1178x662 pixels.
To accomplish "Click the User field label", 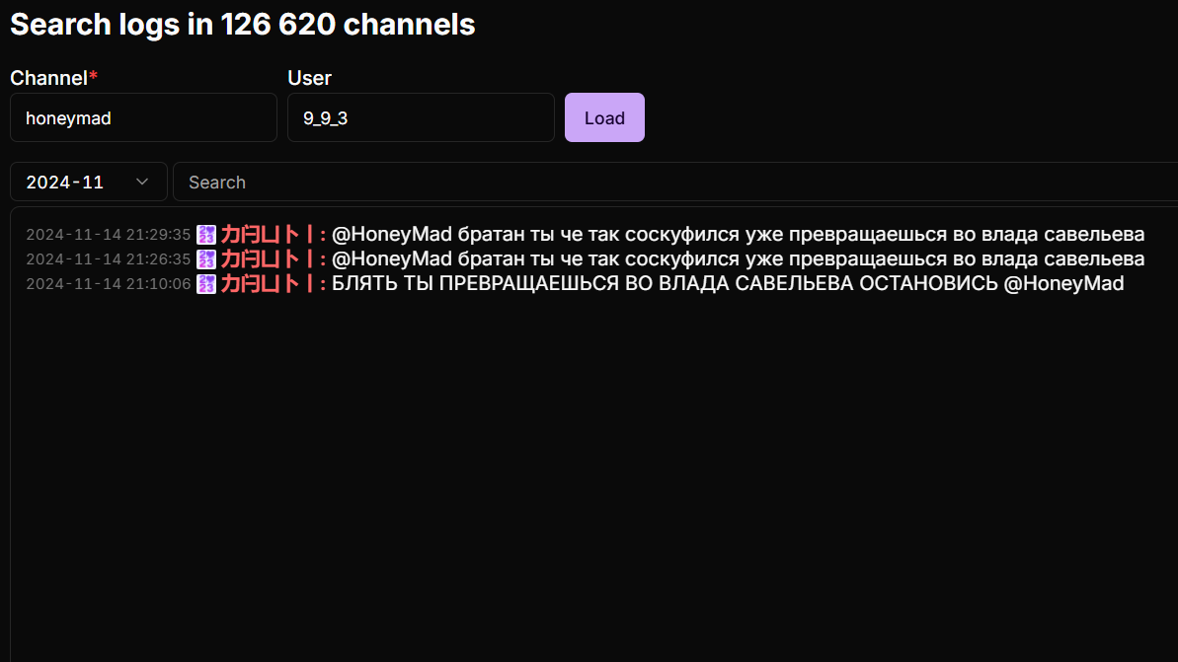I will point(309,78).
